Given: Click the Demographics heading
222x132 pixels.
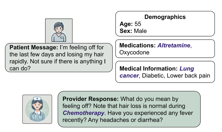Looking at the screenshot, I should [165, 17].
